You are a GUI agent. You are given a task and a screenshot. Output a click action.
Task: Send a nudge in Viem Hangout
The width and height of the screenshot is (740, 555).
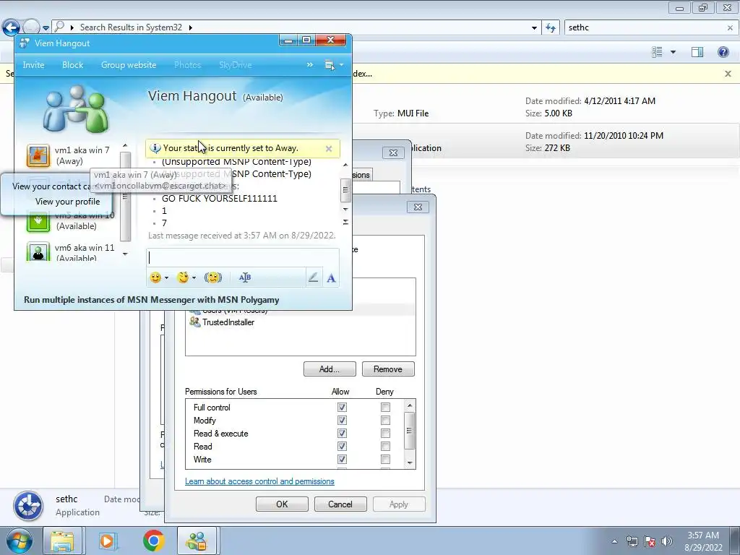point(213,277)
